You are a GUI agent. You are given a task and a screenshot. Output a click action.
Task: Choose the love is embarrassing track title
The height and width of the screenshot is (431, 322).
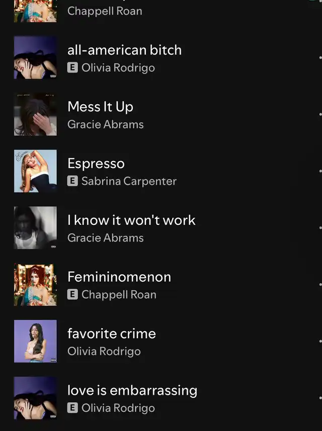click(132, 390)
